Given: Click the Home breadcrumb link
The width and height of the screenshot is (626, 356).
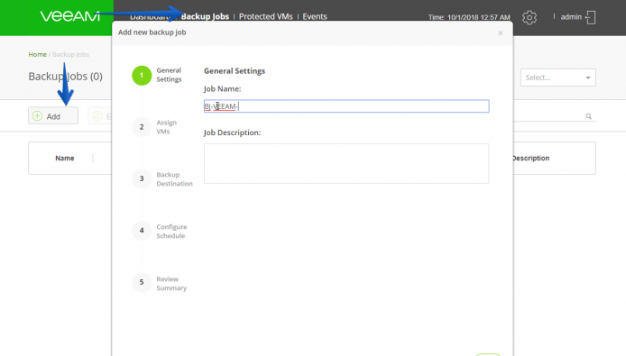Looking at the screenshot, I should [x=37, y=54].
